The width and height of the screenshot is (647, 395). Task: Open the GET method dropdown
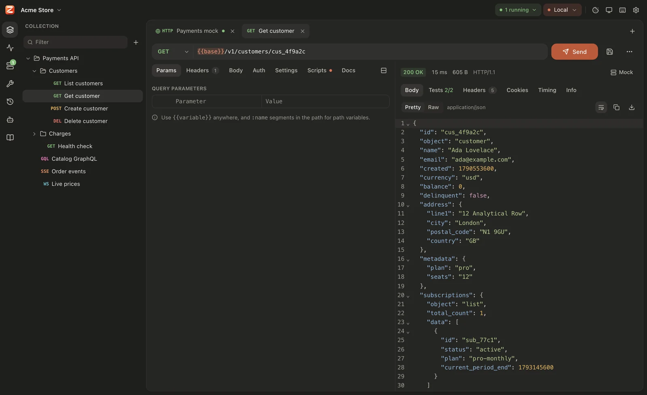[x=173, y=52]
